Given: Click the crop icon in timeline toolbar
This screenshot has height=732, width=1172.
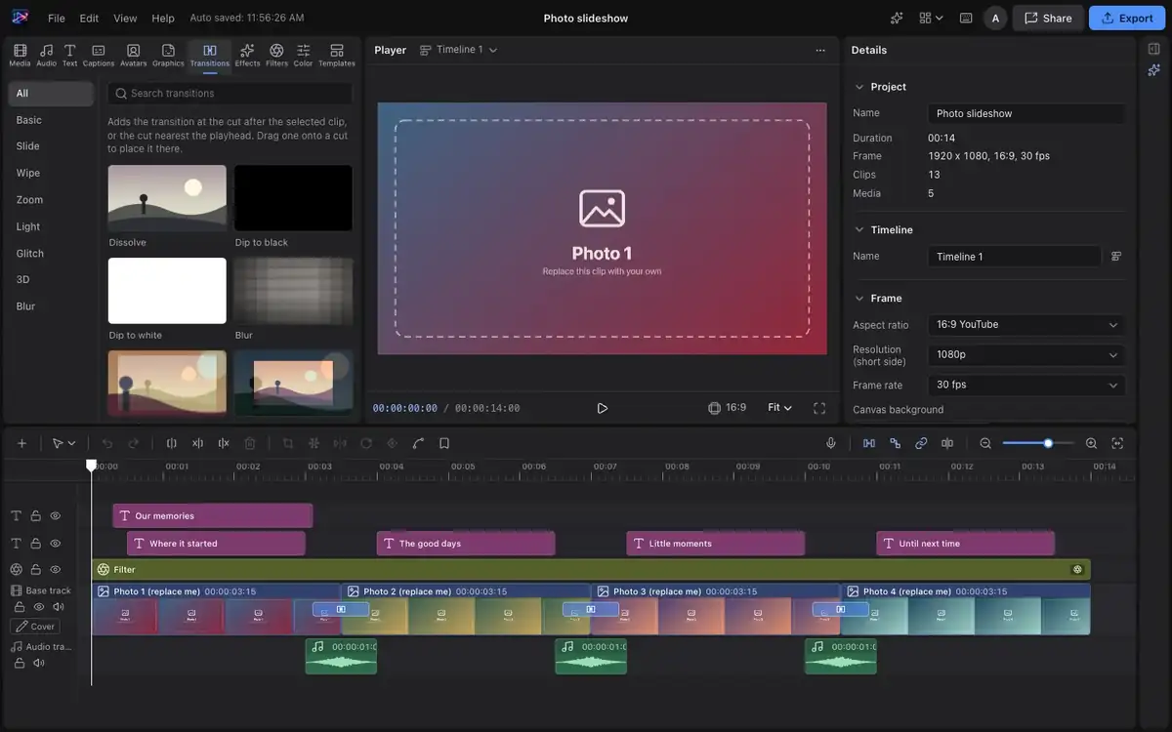Looking at the screenshot, I should [x=288, y=443].
